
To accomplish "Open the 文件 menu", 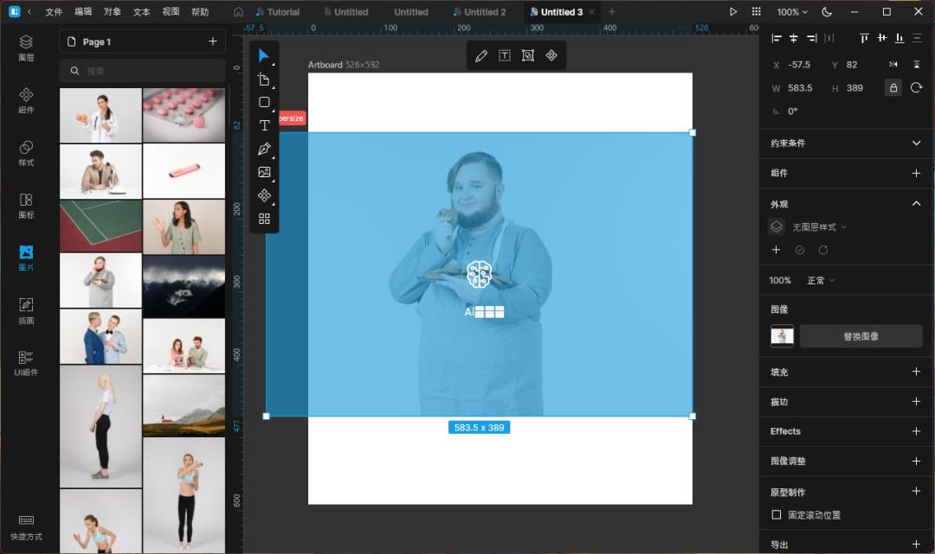I will tap(54, 12).
